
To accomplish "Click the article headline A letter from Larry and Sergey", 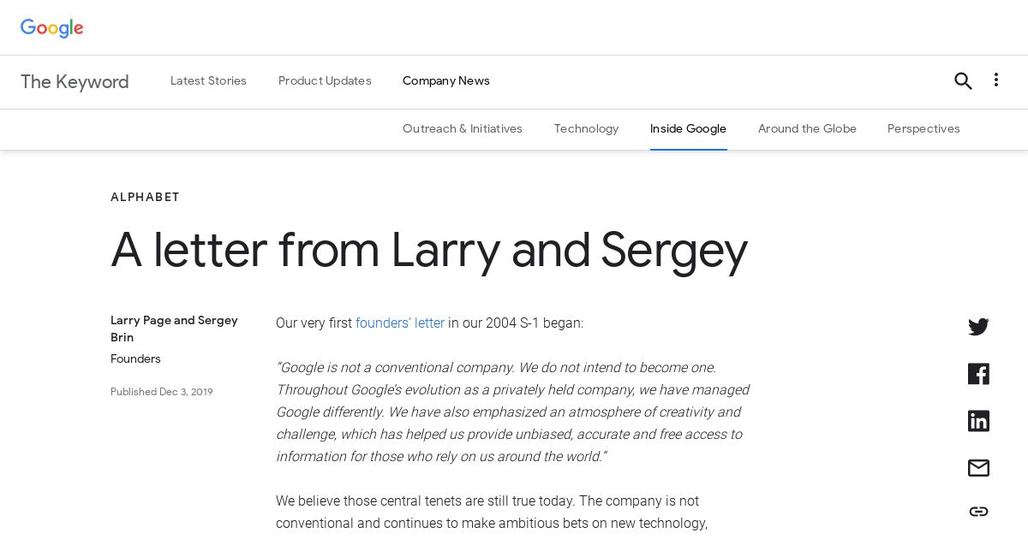I will [x=429, y=251].
